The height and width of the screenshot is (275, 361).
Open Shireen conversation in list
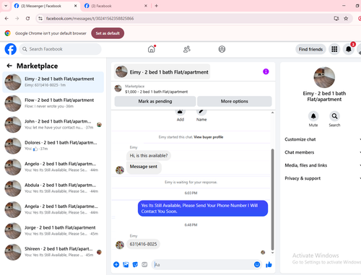point(53,252)
